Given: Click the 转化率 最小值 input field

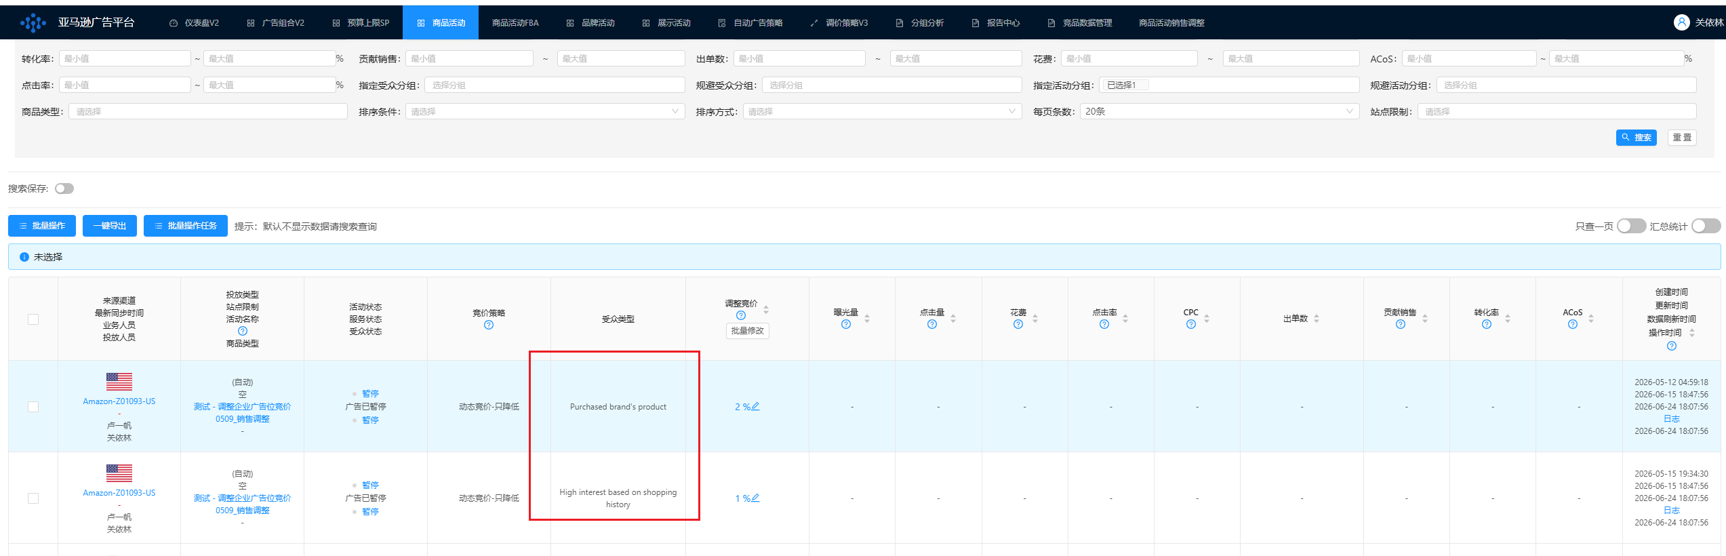Looking at the screenshot, I should pyautogui.click(x=125, y=58).
